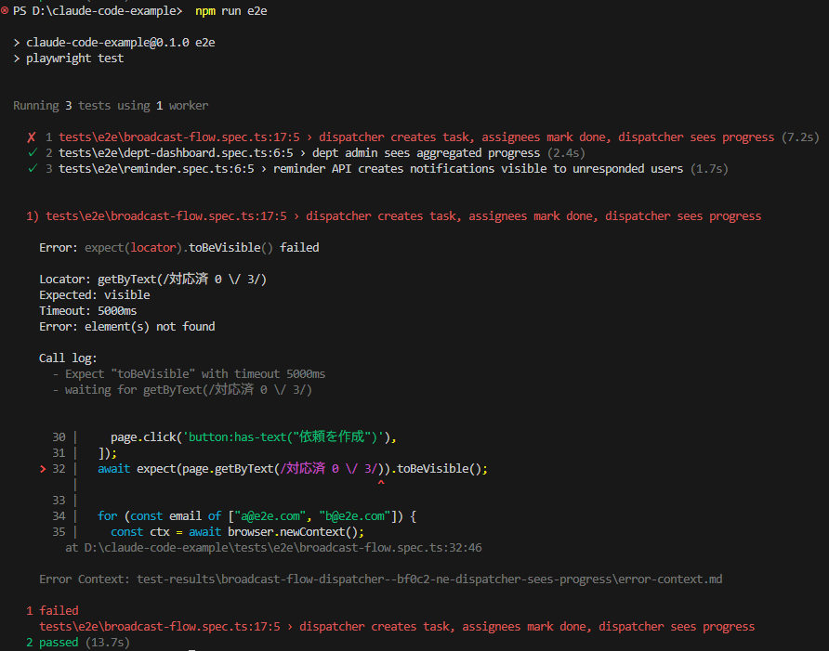Click the 'npm run e2e' command text
The width and height of the screenshot is (829, 651).
[231, 11]
